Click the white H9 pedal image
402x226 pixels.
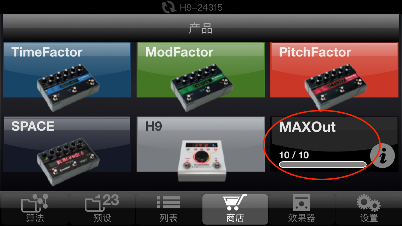point(202,160)
